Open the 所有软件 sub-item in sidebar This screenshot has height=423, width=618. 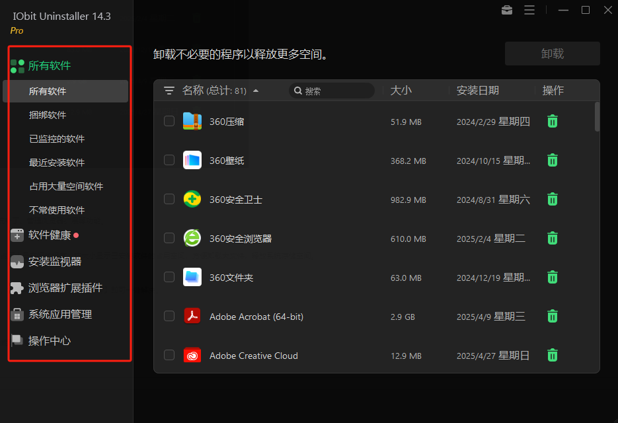click(65, 91)
